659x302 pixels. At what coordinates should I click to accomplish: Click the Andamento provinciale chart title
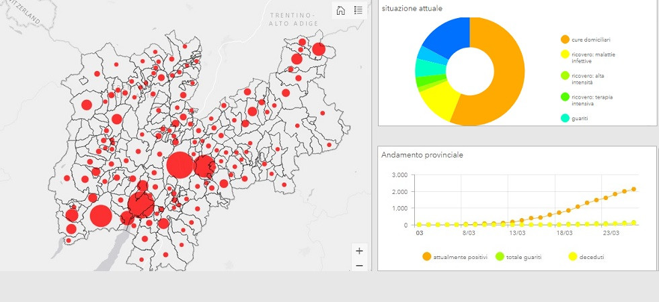(422, 155)
